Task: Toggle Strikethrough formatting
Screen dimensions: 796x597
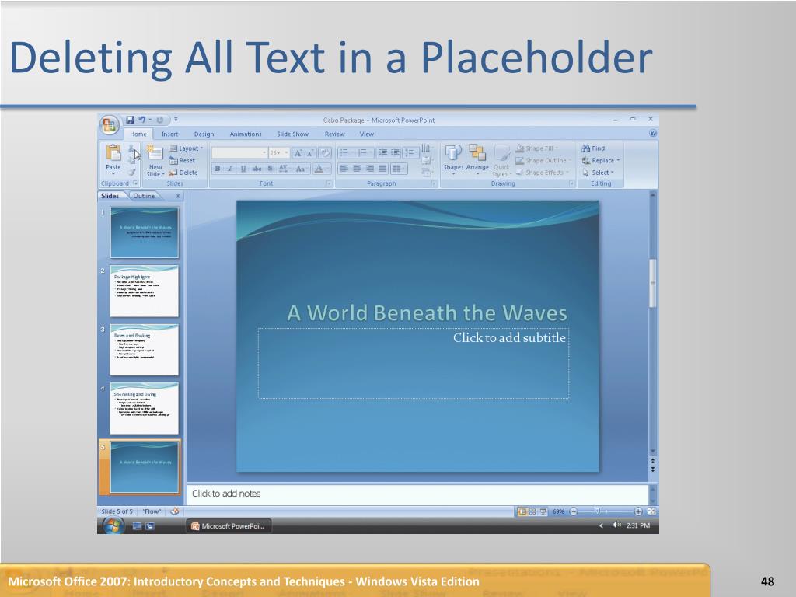Action: click(257, 169)
